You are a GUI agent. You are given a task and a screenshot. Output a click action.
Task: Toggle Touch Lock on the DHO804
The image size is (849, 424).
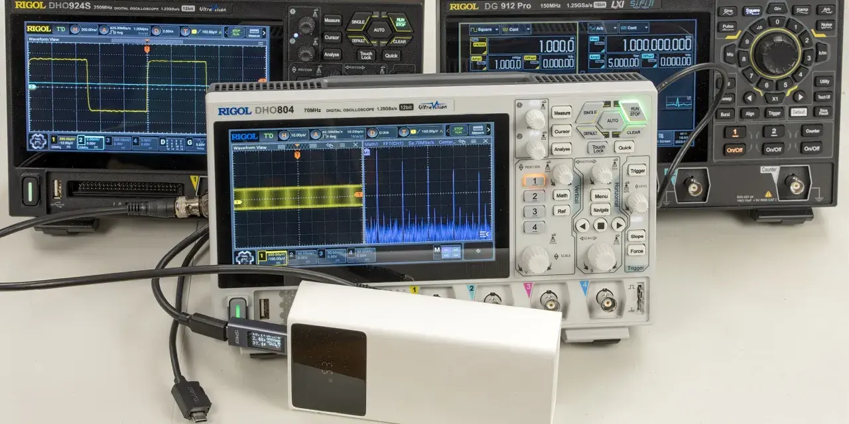[x=598, y=148]
